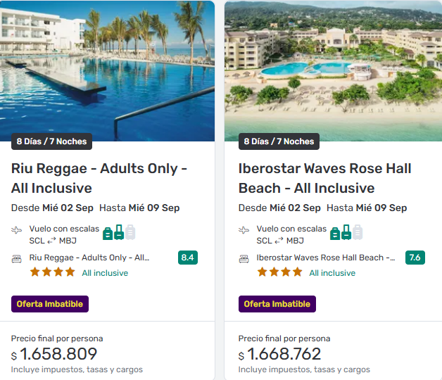Image resolution: width=442 pixels, height=380 pixels.
Task: Click the $1.668.762 final price
Action: coord(285,354)
